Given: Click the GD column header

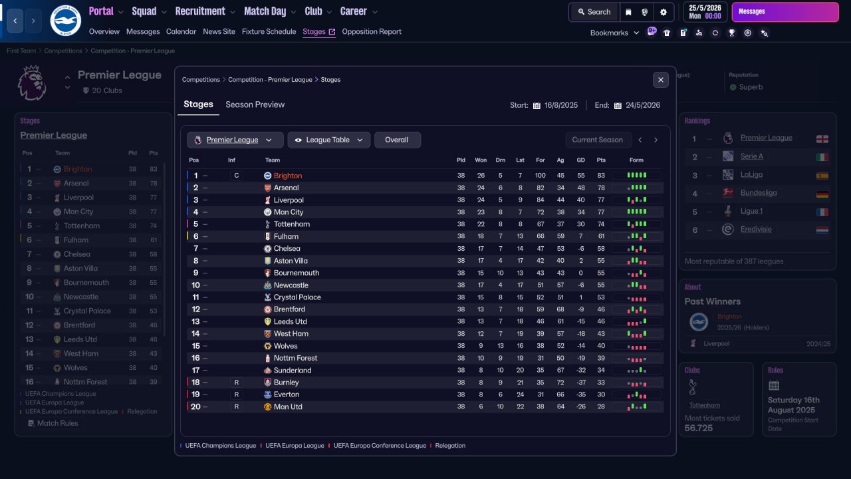Looking at the screenshot, I should tap(580, 160).
